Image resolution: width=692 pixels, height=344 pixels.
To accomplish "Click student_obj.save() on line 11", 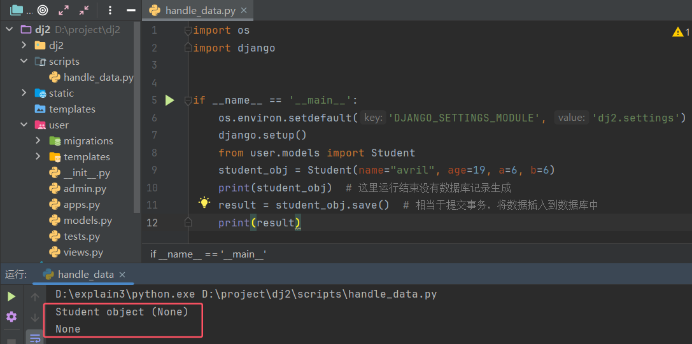I will 332,205.
